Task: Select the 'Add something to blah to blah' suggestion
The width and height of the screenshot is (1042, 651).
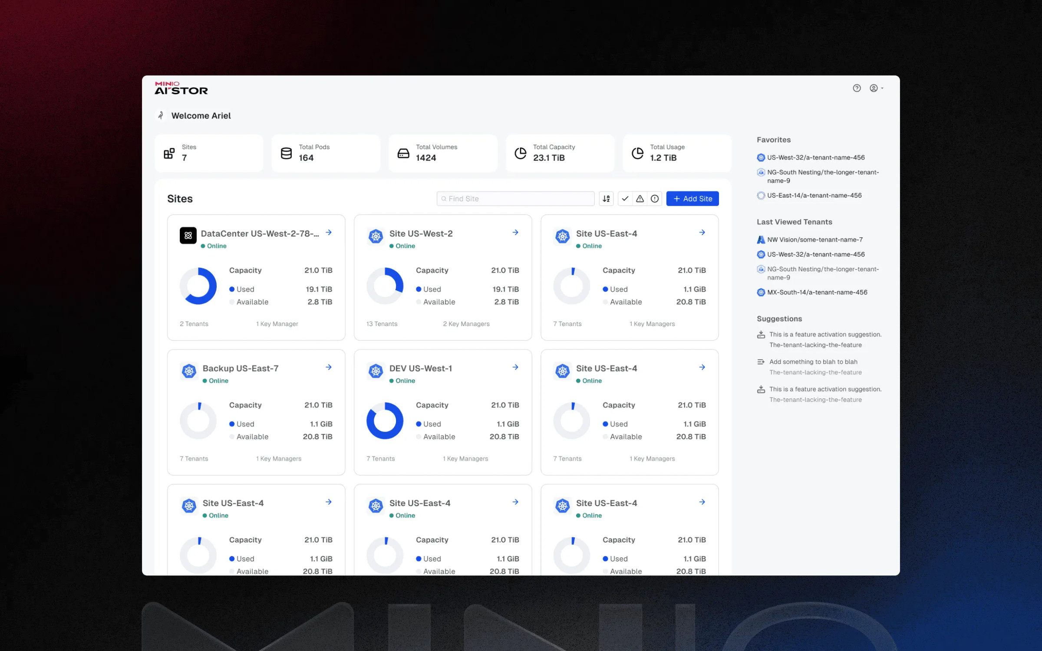Action: pyautogui.click(x=813, y=362)
